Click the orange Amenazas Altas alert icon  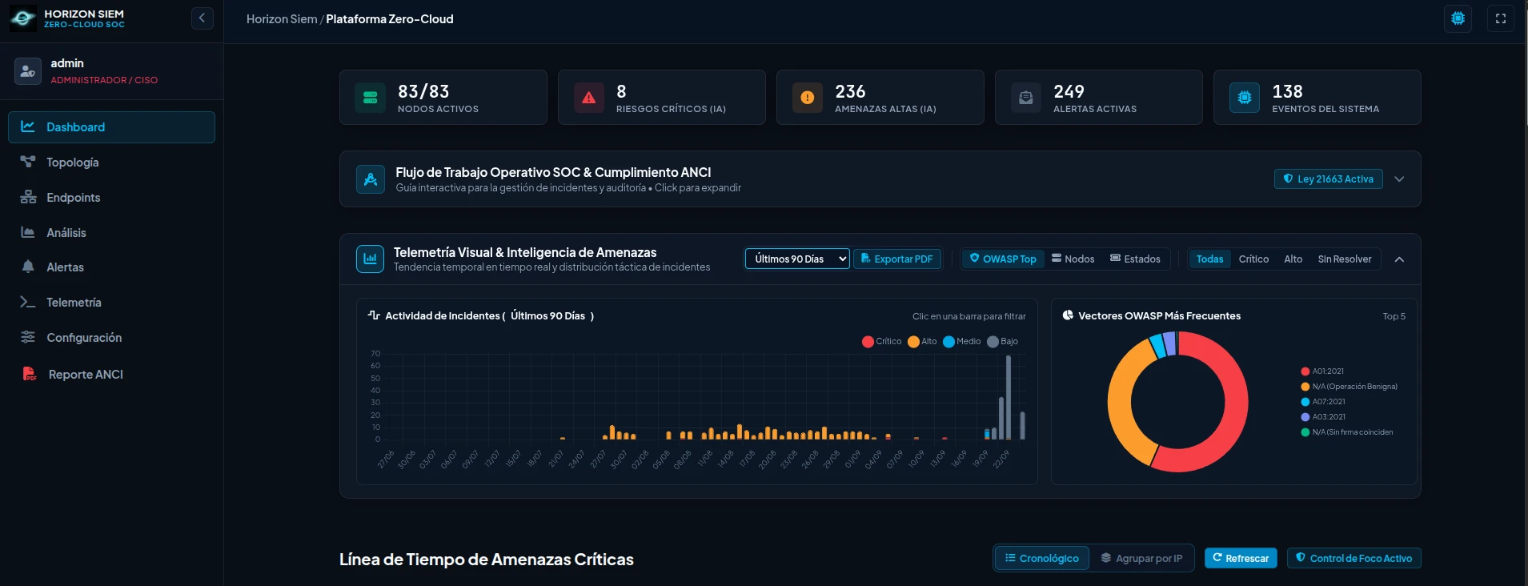[808, 98]
